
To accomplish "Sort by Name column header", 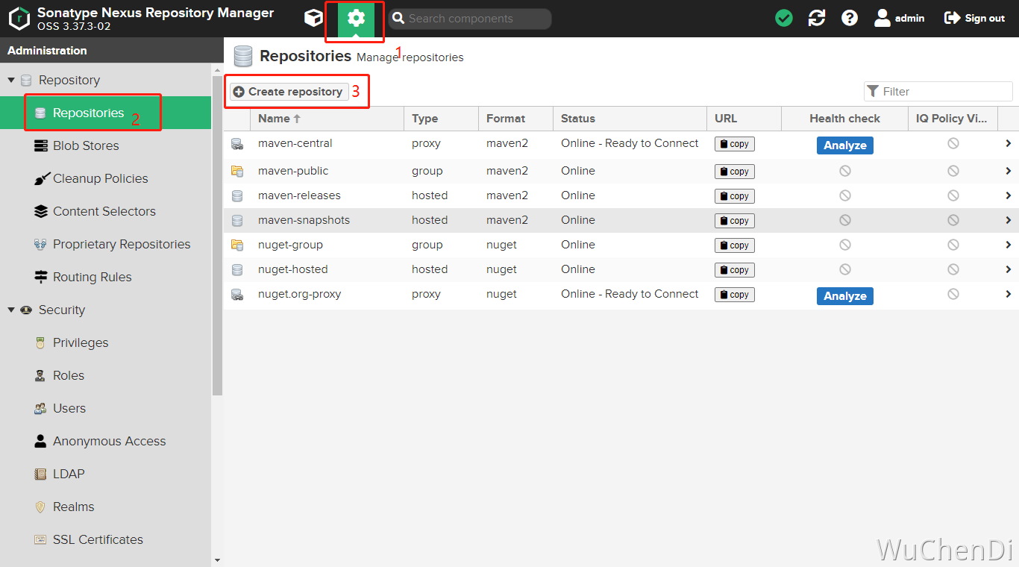I will pyautogui.click(x=327, y=119).
